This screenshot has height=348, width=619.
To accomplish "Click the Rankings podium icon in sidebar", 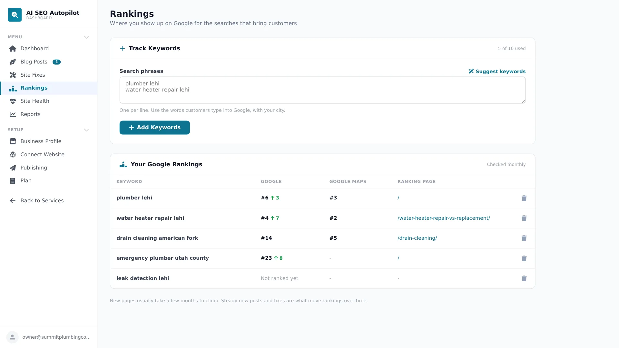I will click(x=13, y=88).
